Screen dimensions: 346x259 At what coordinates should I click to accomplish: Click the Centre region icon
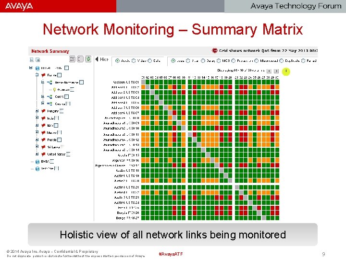pyautogui.click(x=49, y=97)
